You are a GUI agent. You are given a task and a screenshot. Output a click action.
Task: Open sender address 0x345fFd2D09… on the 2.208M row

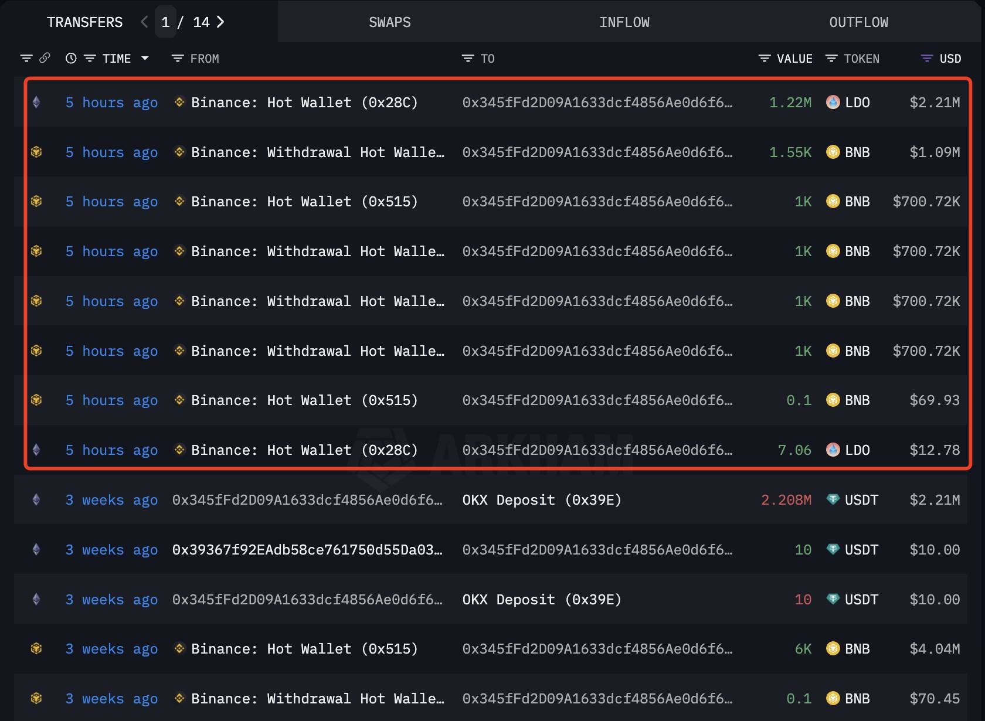[x=307, y=500]
